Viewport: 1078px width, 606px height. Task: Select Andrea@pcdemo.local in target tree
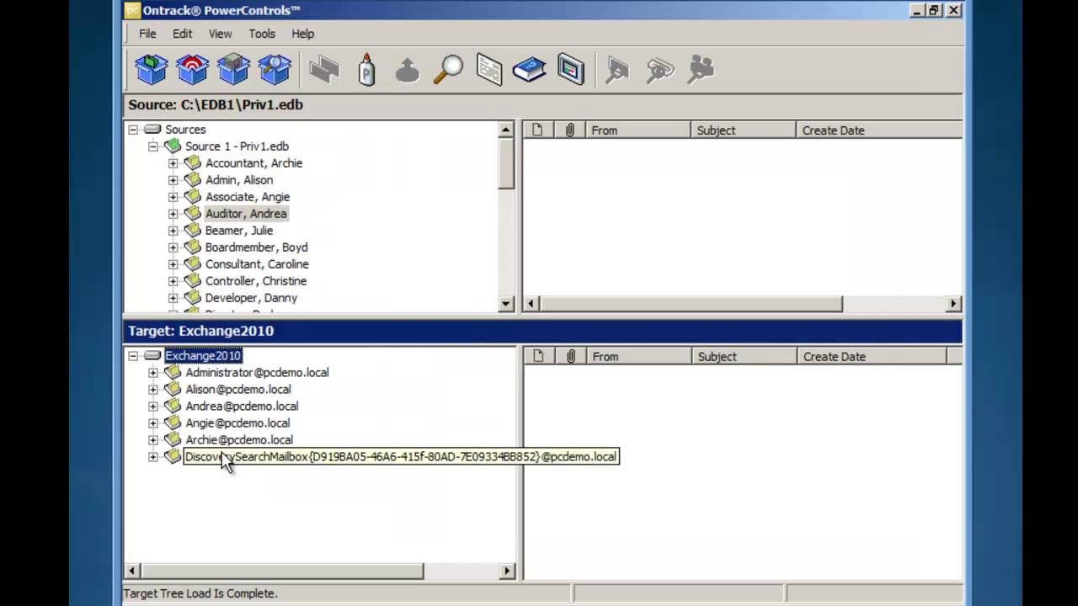pos(242,407)
